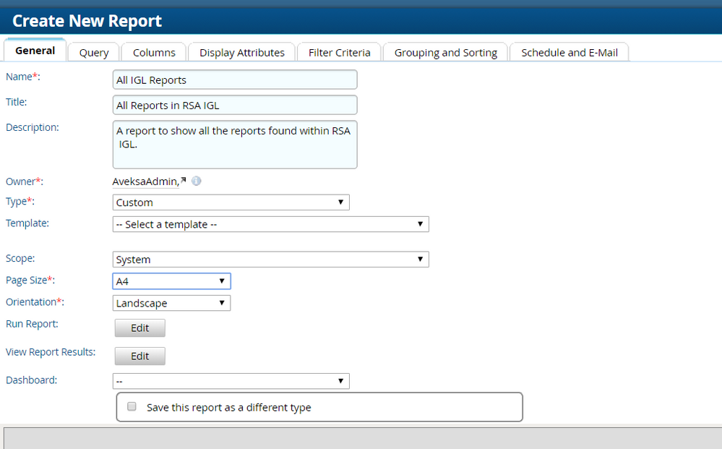Go to the Display Attributes tab
Screen dimensions: 722x449
242,52
